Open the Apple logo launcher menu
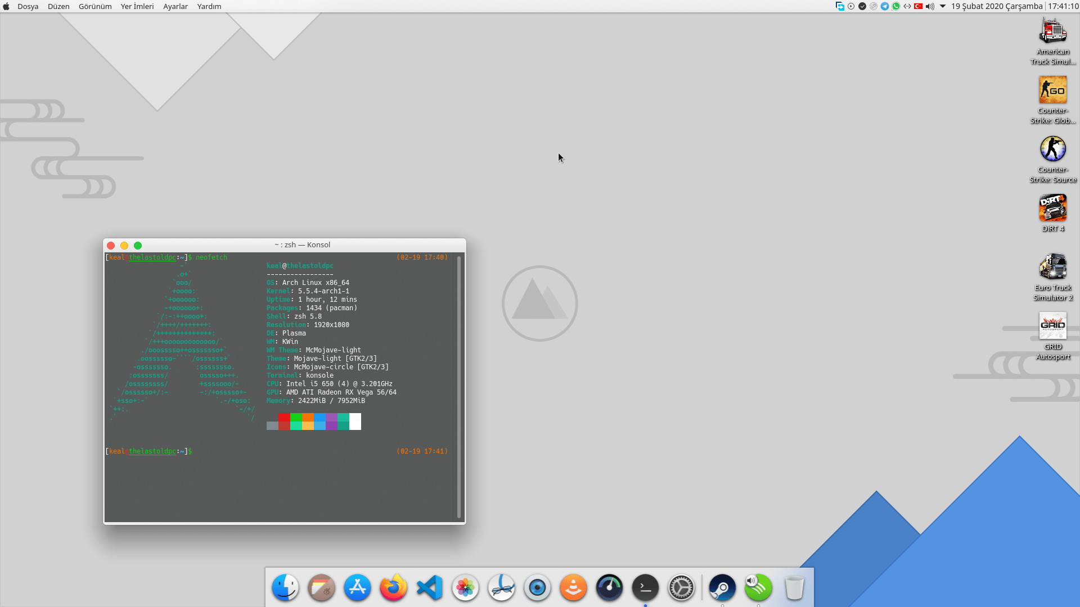Viewport: 1080px width, 607px height. click(6, 6)
